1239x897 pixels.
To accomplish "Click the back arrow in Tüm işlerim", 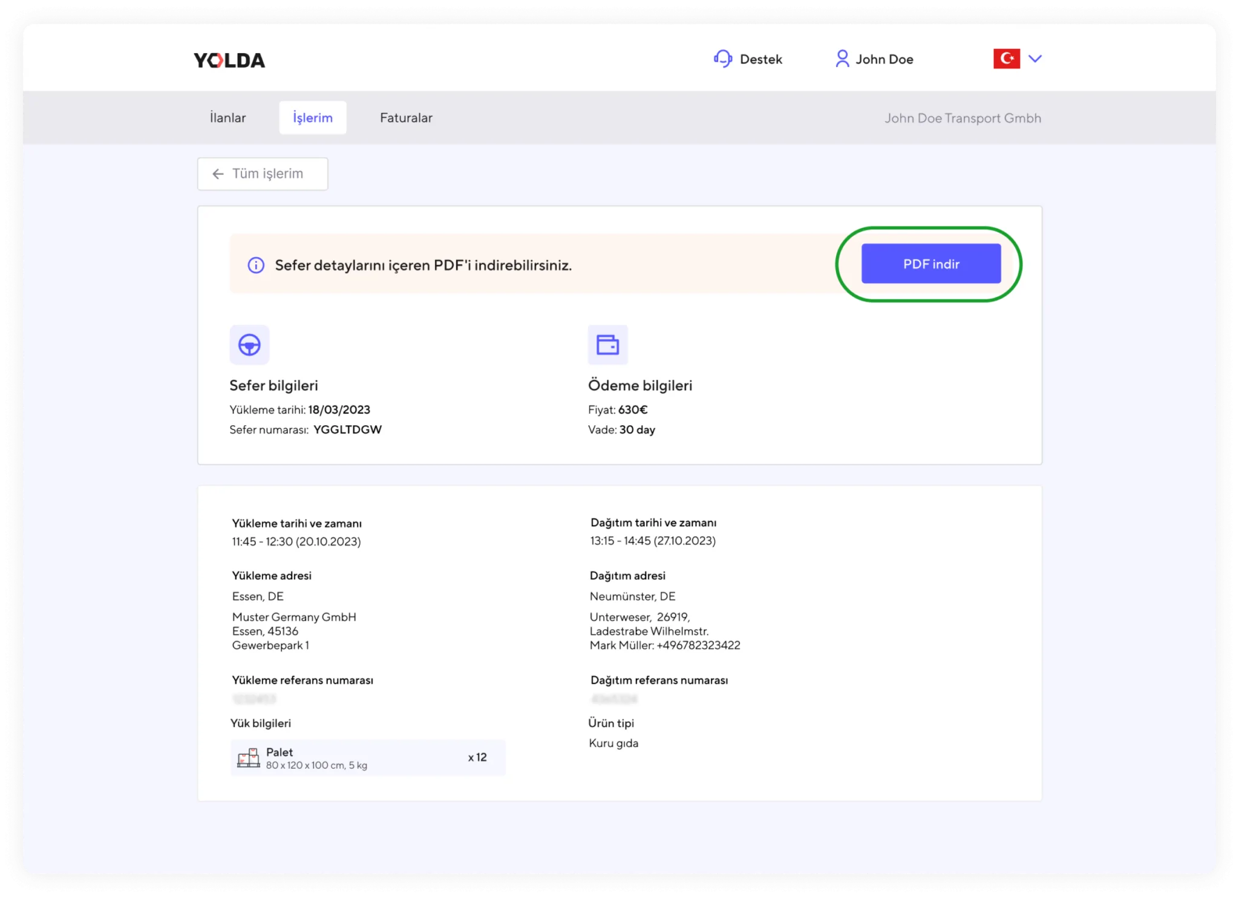I will [x=218, y=174].
